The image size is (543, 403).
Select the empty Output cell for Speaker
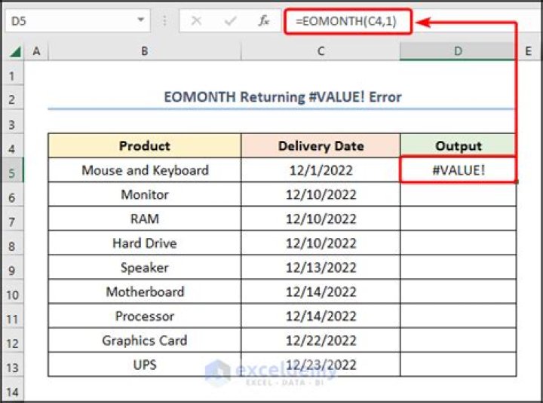(x=458, y=267)
